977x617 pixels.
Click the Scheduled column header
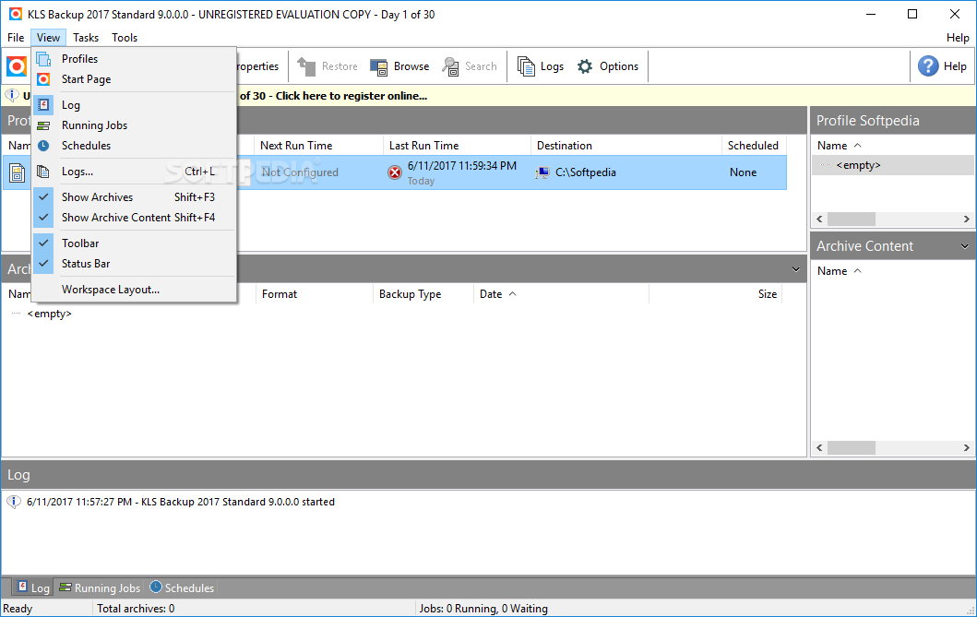click(754, 146)
